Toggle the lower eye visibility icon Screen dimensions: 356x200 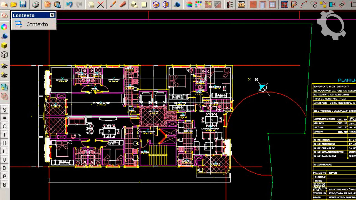4,75
